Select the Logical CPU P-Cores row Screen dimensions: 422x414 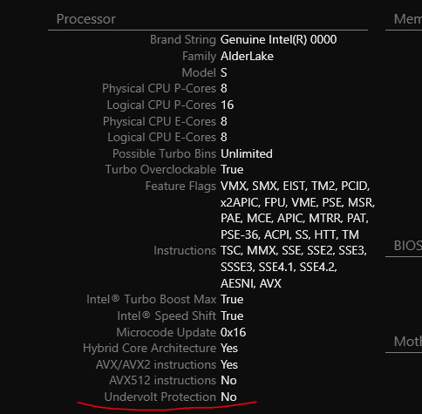click(x=170, y=105)
